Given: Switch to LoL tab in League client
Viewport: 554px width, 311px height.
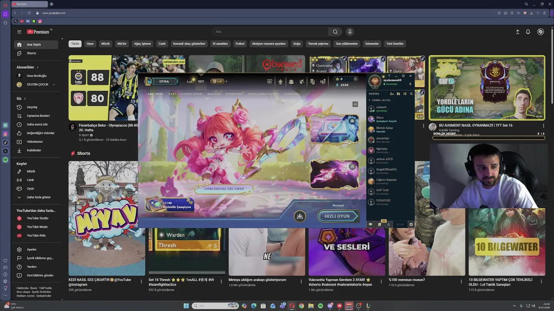Looking at the screenshot, I should coord(190,82).
